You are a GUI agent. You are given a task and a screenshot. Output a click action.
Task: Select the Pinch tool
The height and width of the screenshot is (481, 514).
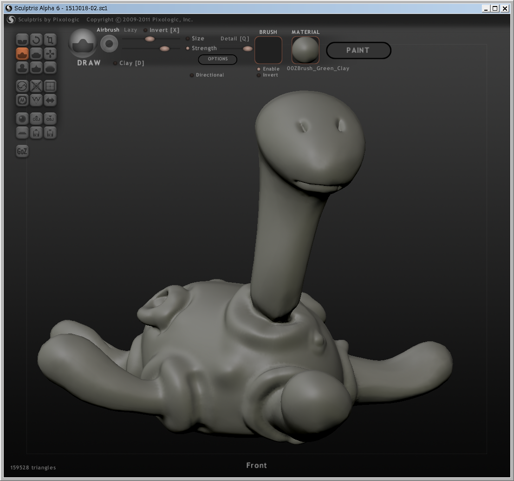(36, 67)
